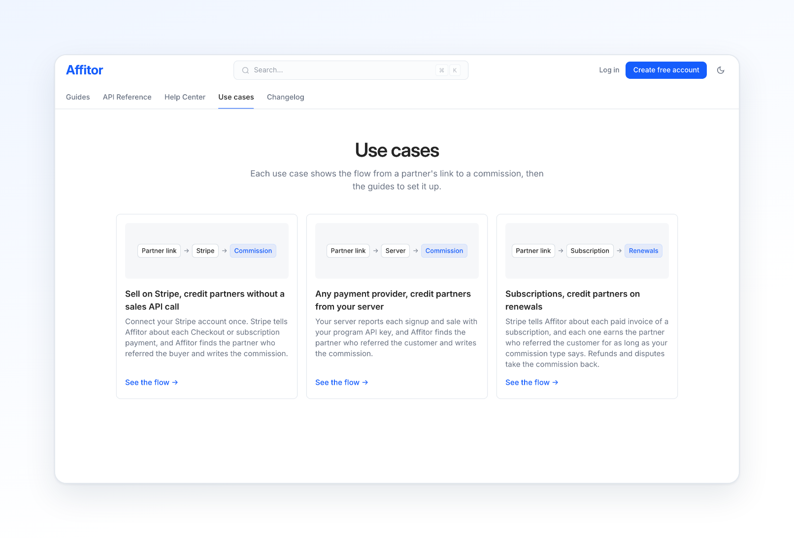Screen dimensions: 794x538
Task: Open 'Any payment provider' card title
Action: pyautogui.click(x=393, y=300)
